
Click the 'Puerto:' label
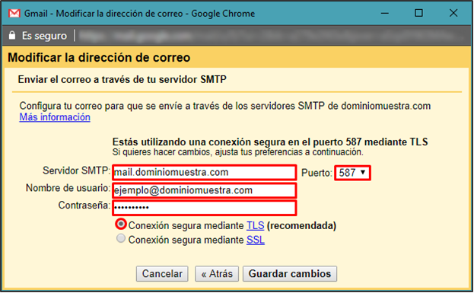[317, 173]
